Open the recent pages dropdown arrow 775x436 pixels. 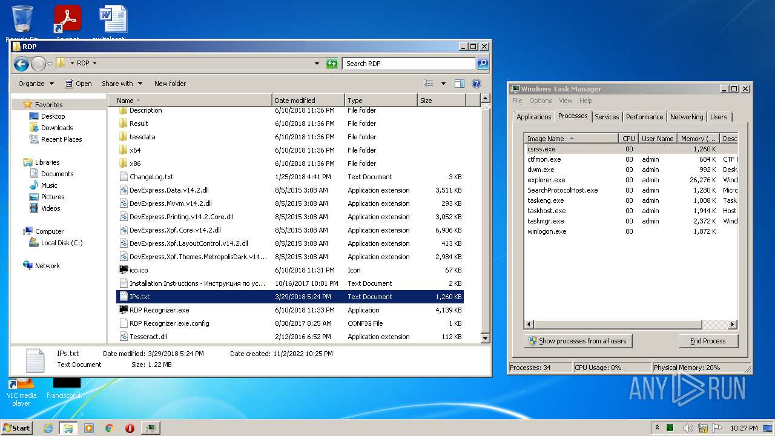pyautogui.click(x=50, y=64)
